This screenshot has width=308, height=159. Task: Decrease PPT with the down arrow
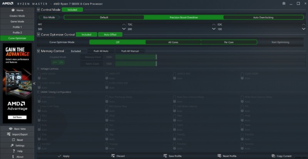124,29
